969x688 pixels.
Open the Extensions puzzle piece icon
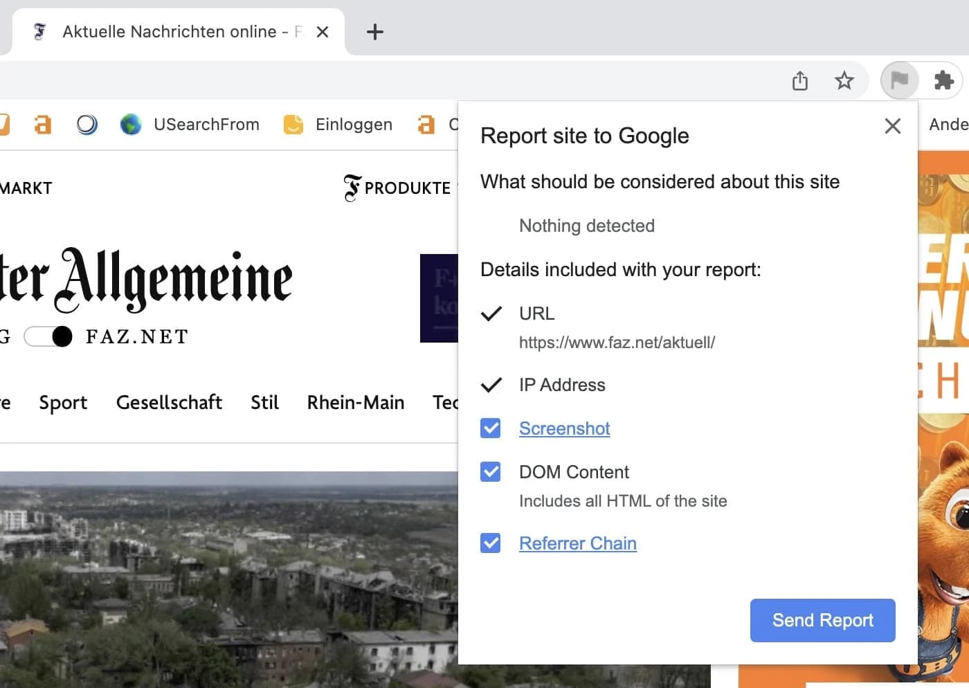point(945,80)
